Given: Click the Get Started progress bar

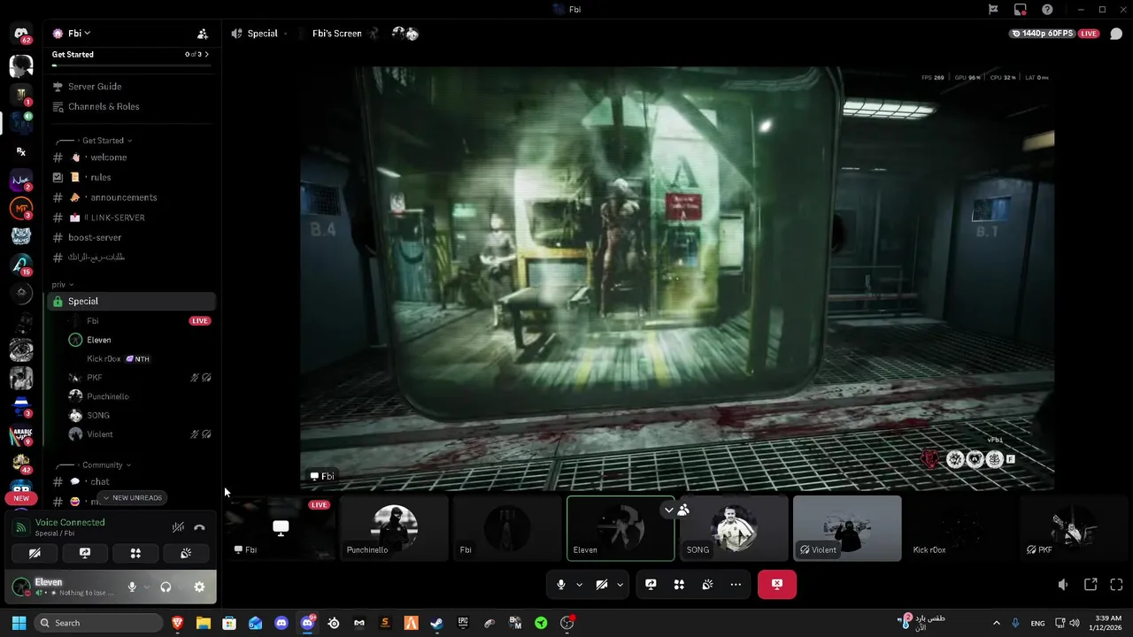Looking at the screenshot, I should point(130,65).
